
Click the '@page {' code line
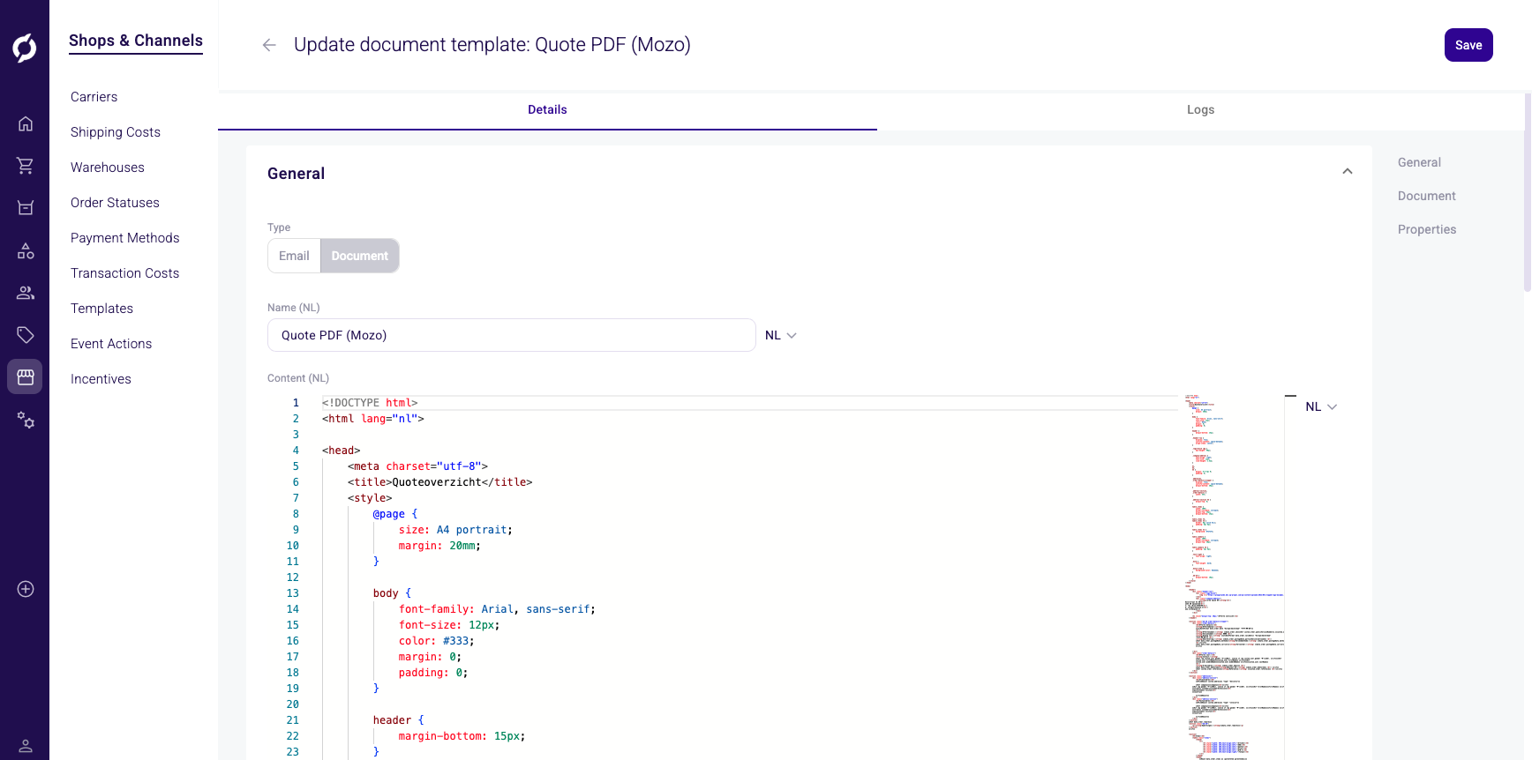coord(394,514)
